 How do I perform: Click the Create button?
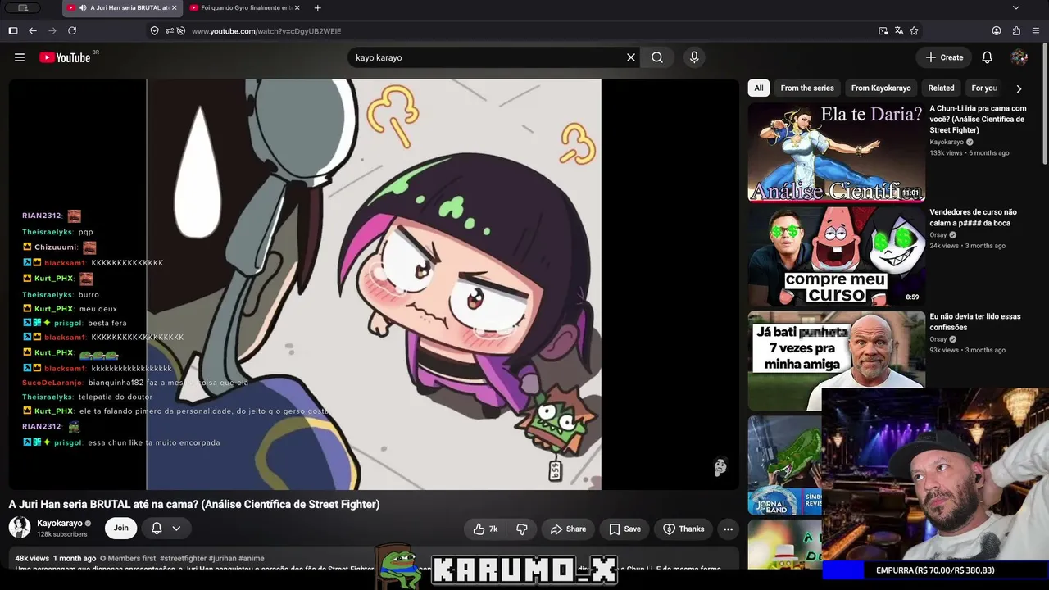click(x=944, y=57)
